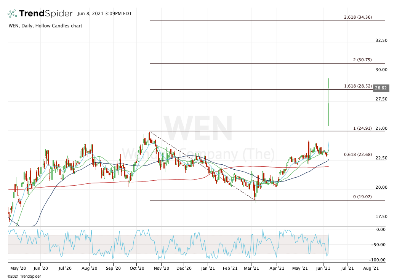Click the Sep '20 date label
Viewport: 397px width, 280px height.
[x=113, y=268]
